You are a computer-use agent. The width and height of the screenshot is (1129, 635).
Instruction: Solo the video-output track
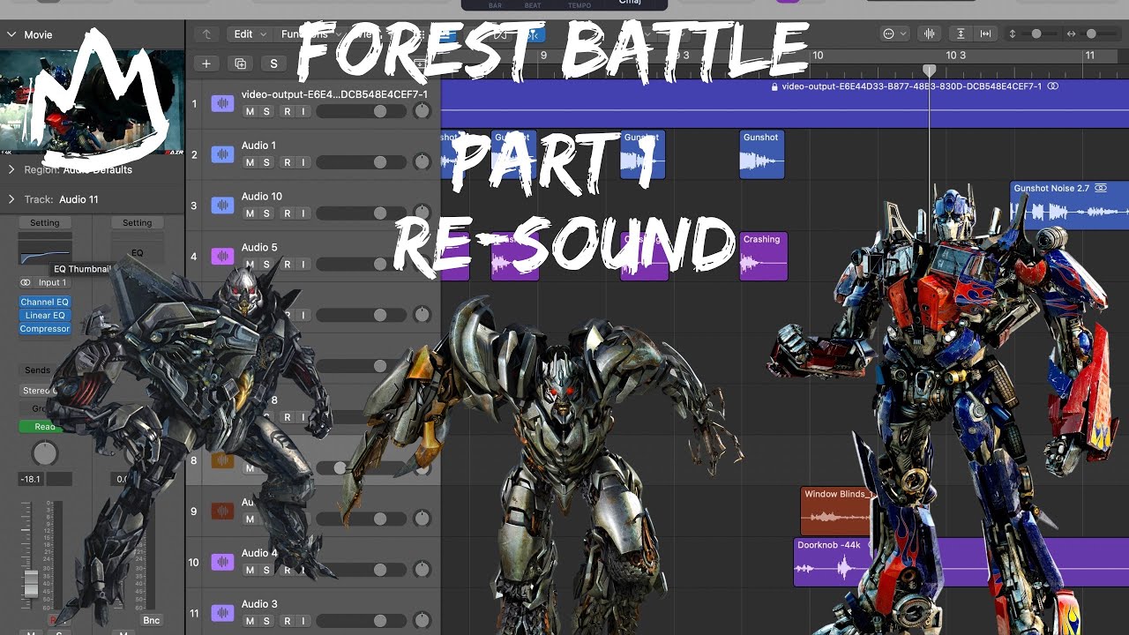266,111
